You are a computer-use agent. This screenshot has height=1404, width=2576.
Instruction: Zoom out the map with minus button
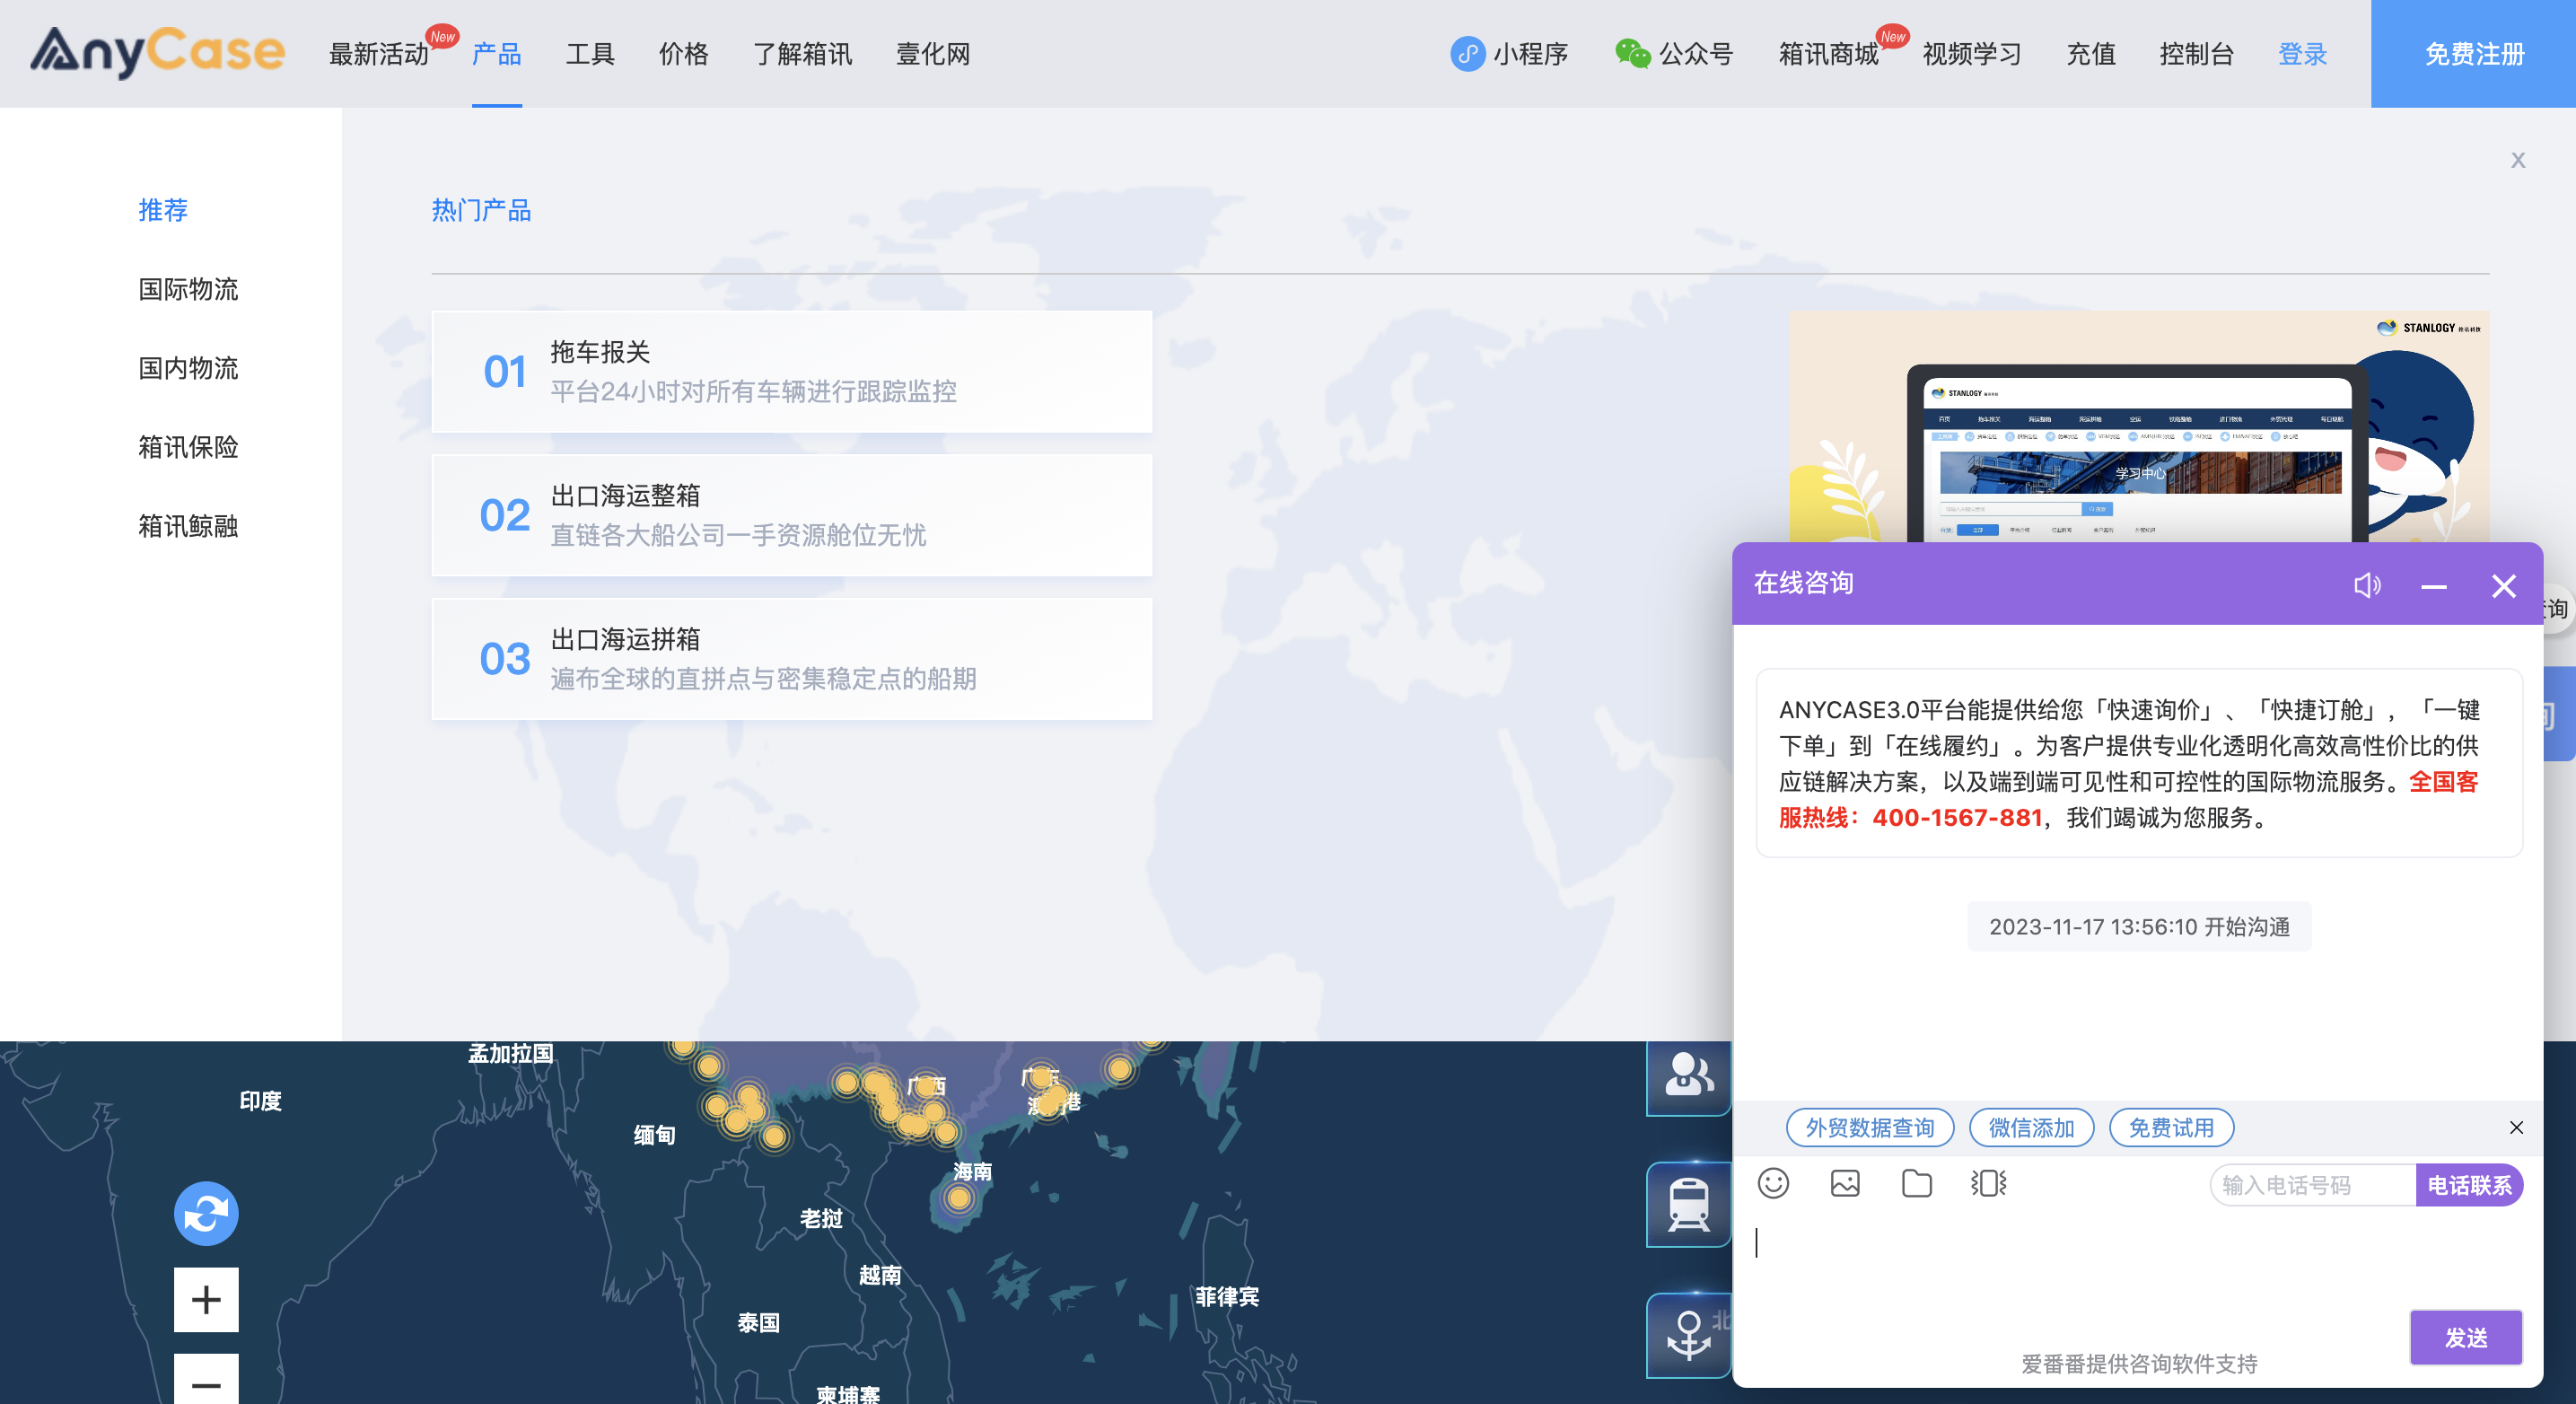(x=206, y=1380)
